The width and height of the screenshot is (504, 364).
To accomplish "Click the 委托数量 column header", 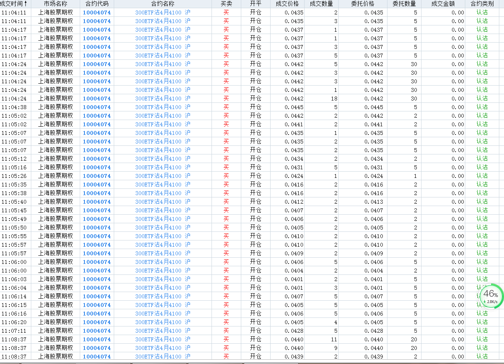I will click(404, 4).
